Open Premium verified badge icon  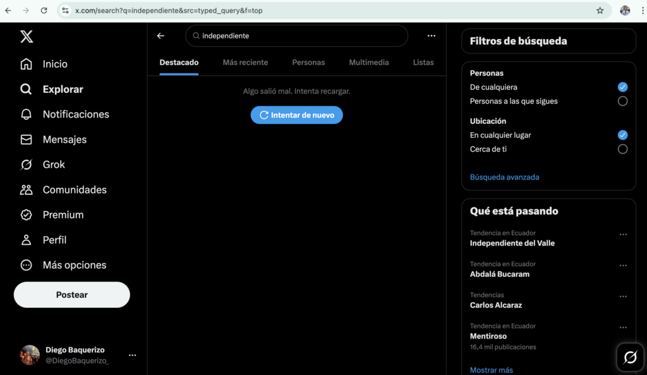(26, 215)
